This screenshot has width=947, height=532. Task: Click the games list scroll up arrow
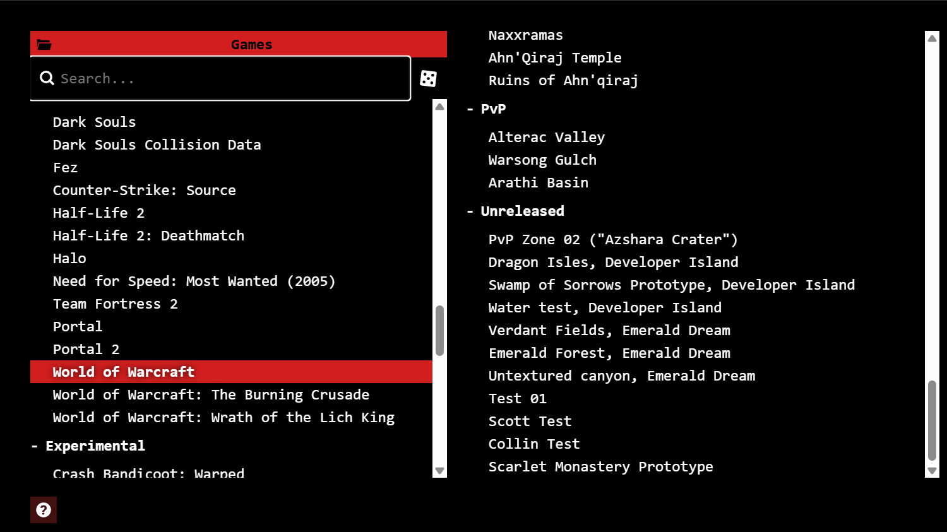440,107
